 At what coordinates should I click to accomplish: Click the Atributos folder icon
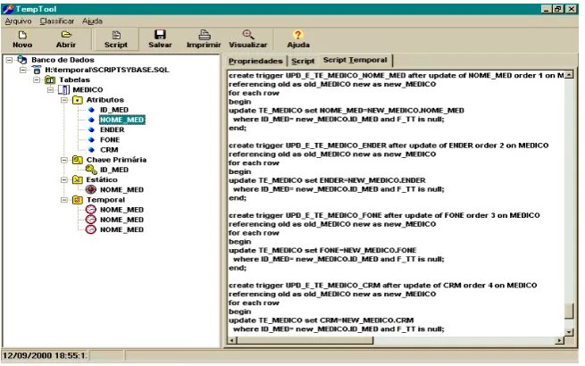pyautogui.click(x=77, y=100)
